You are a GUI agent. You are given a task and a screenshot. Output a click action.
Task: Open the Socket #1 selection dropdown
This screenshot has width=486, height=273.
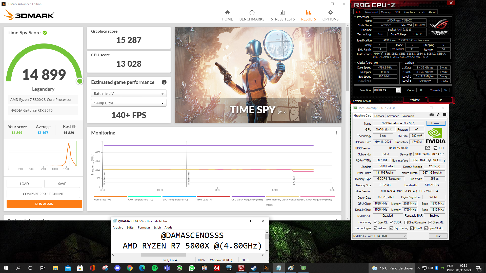click(387, 90)
